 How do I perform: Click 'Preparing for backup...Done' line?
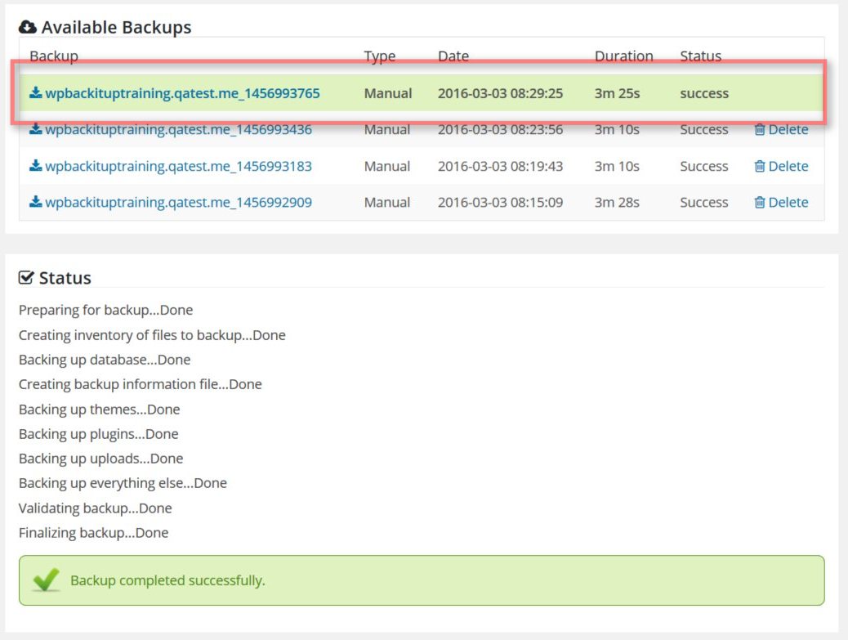point(105,310)
